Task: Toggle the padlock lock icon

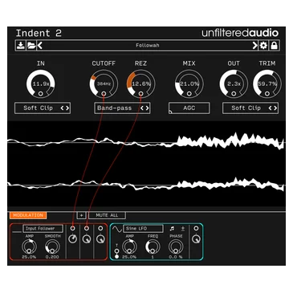Action: coord(274,46)
